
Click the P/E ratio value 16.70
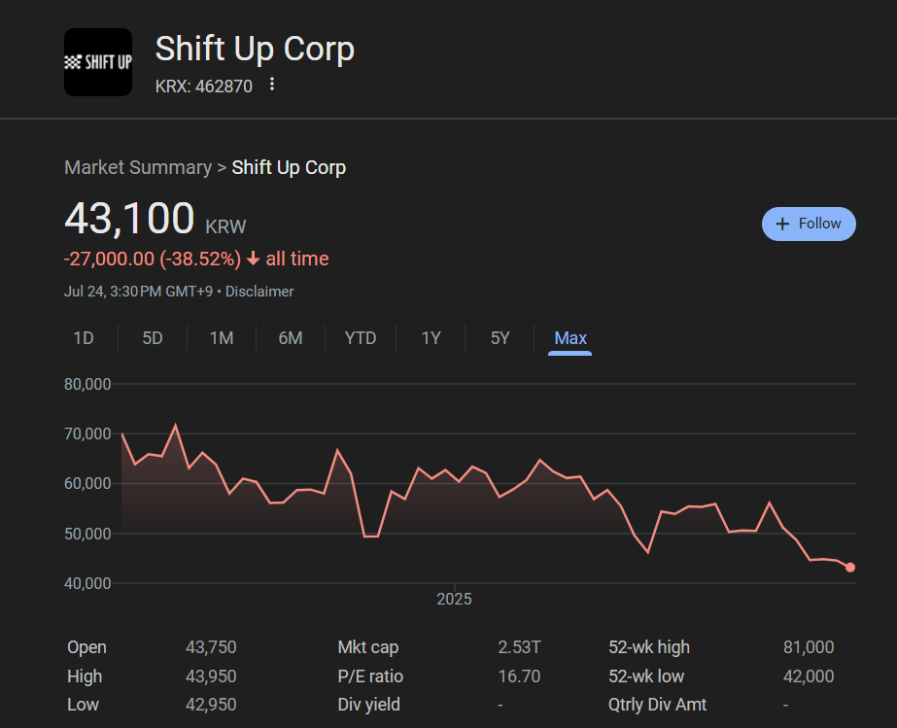coord(519,676)
